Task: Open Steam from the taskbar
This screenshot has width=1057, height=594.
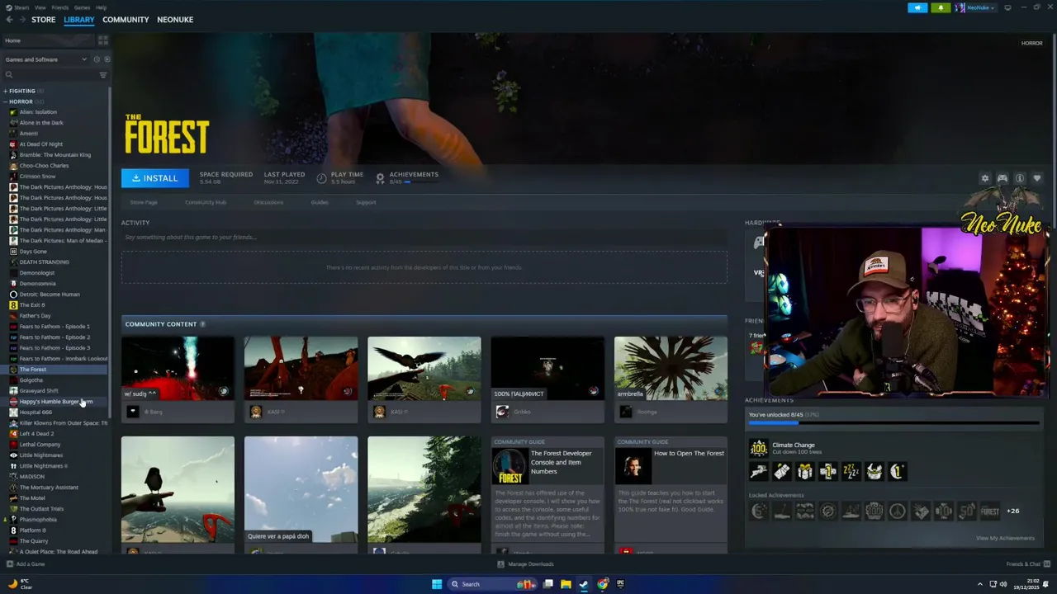Action: coord(584,584)
